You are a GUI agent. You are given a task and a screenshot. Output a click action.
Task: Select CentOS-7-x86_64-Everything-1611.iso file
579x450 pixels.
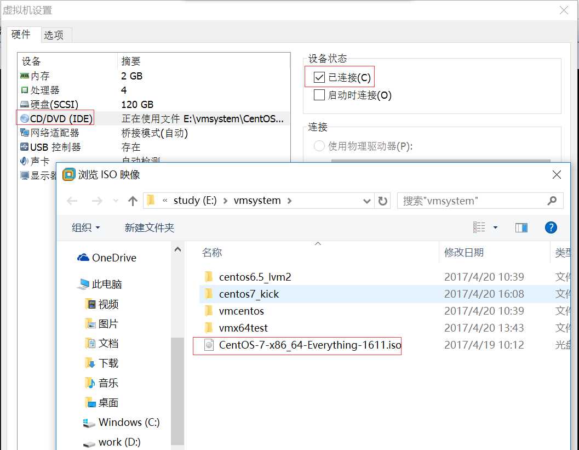tap(303, 345)
